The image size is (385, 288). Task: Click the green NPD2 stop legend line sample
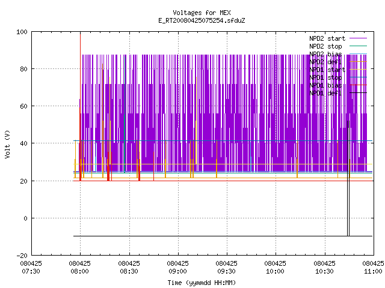point(358,46)
